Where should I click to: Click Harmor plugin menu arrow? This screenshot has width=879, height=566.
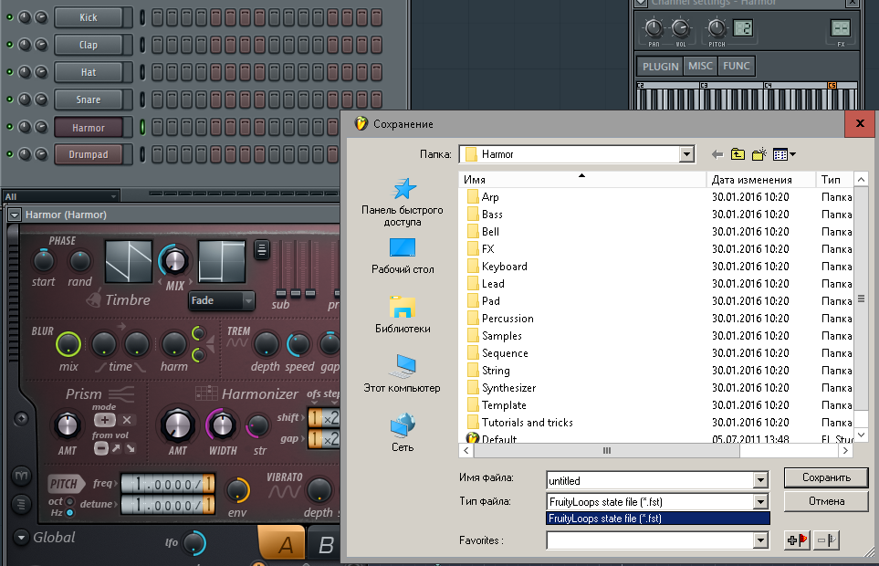click(x=15, y=215)
